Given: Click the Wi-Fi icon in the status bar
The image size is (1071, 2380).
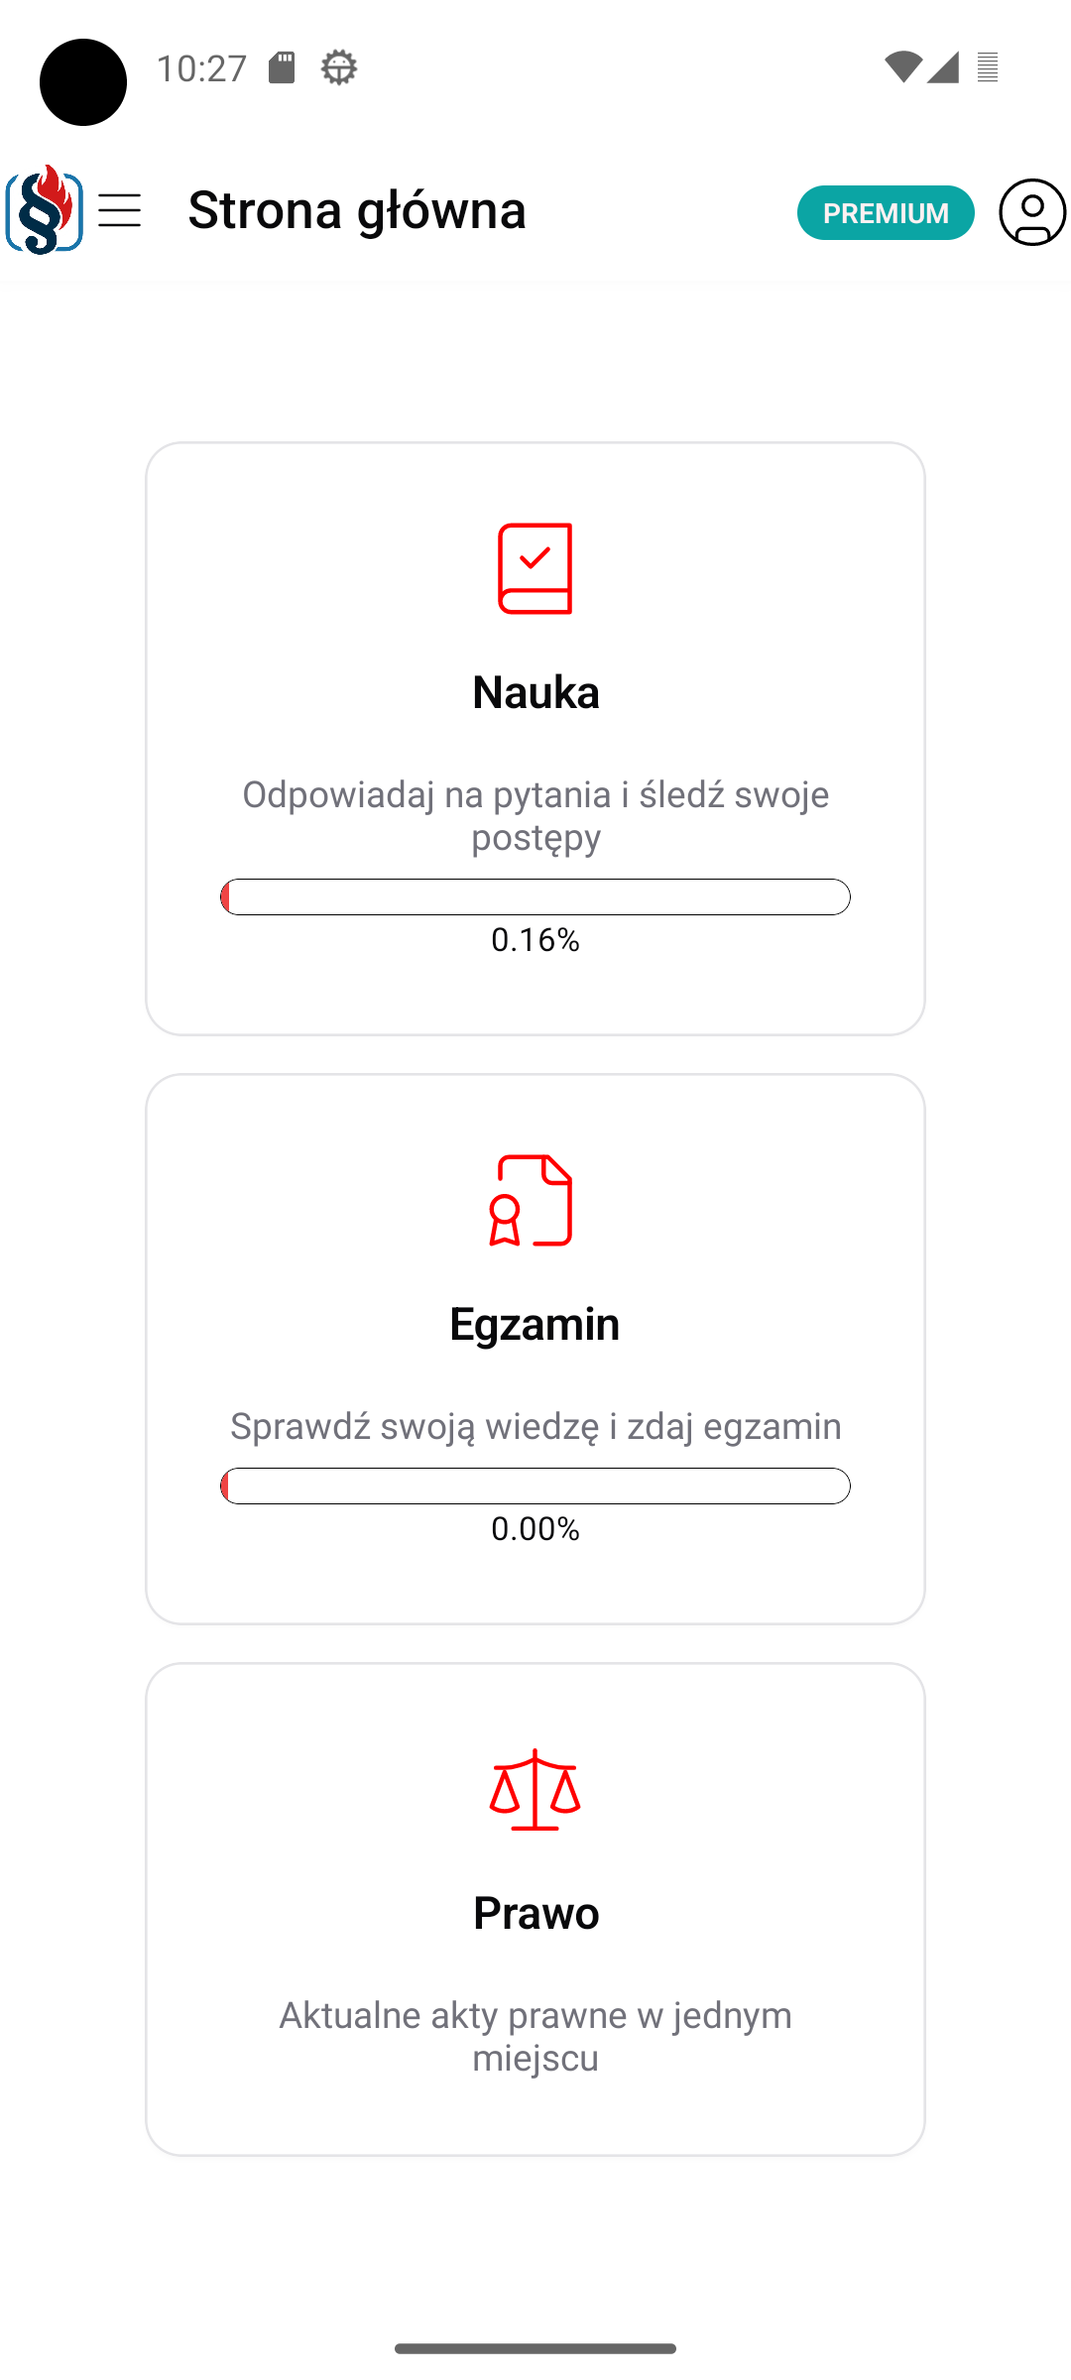Looking at the screenshot, I should (900, 66).
